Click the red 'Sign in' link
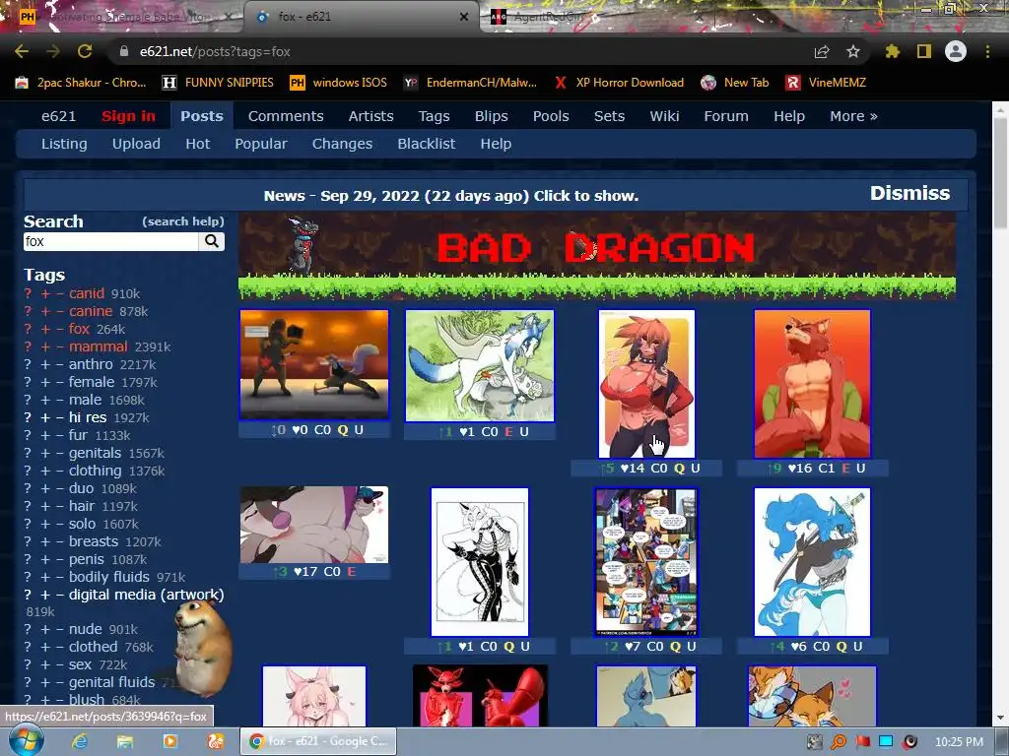1009x756 pixels. click(x=128, y=116)
